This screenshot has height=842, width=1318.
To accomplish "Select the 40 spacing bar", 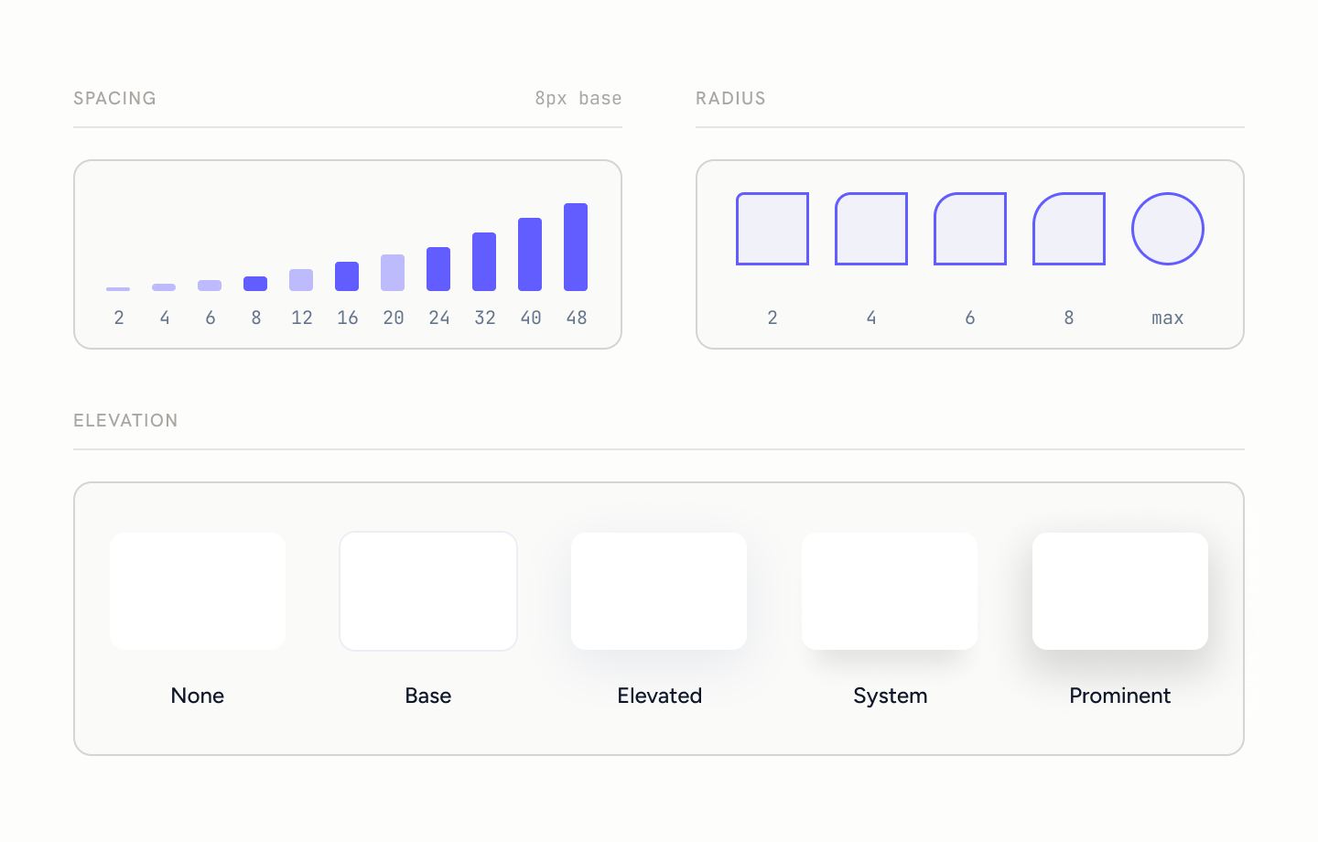I will (x=530, y=254).
